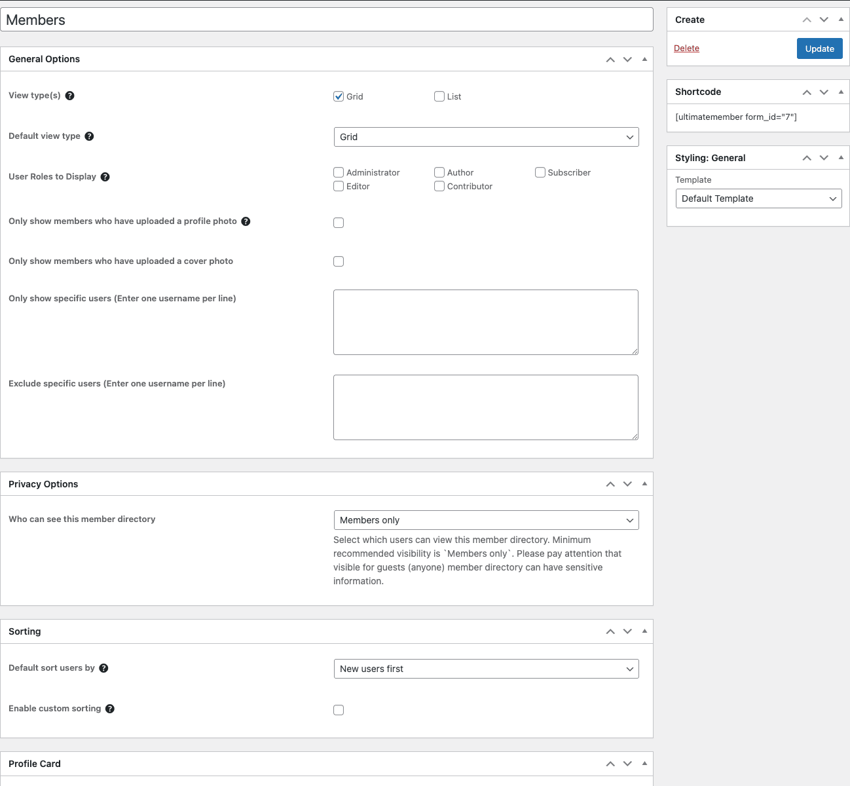The height and width of the screenshot is (786, 850).
Task: Check the Subscriber role
Action: click(540, 172)
